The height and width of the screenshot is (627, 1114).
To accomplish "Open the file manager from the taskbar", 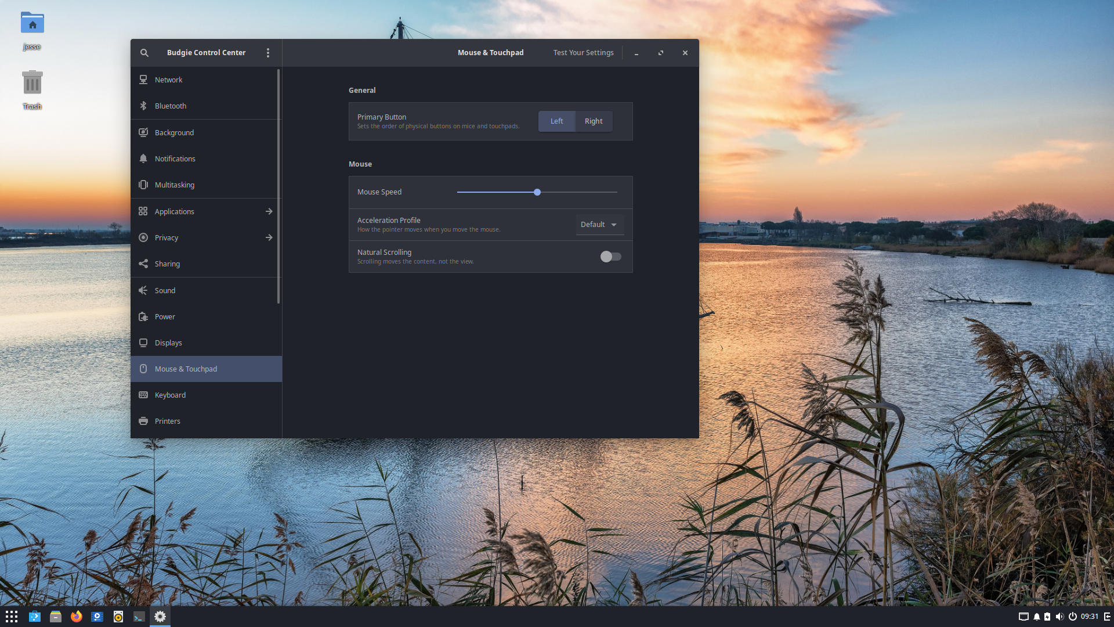I will pos(56,617).
